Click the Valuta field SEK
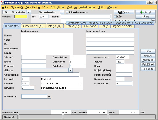This screenshot has height=120, width=158. (120, 62)
